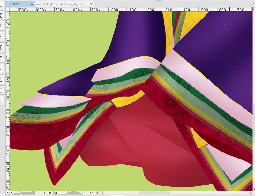This screenshot has width=255, height=196.
Task: Click the rotation angle slider
Action: pyautogui.click(x=75, y=193)
